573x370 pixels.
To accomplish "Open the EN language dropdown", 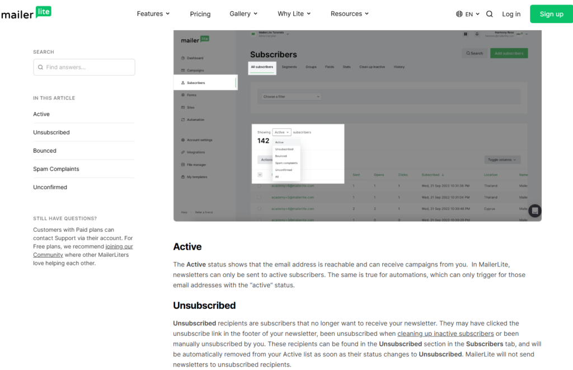I will point(472,14).
